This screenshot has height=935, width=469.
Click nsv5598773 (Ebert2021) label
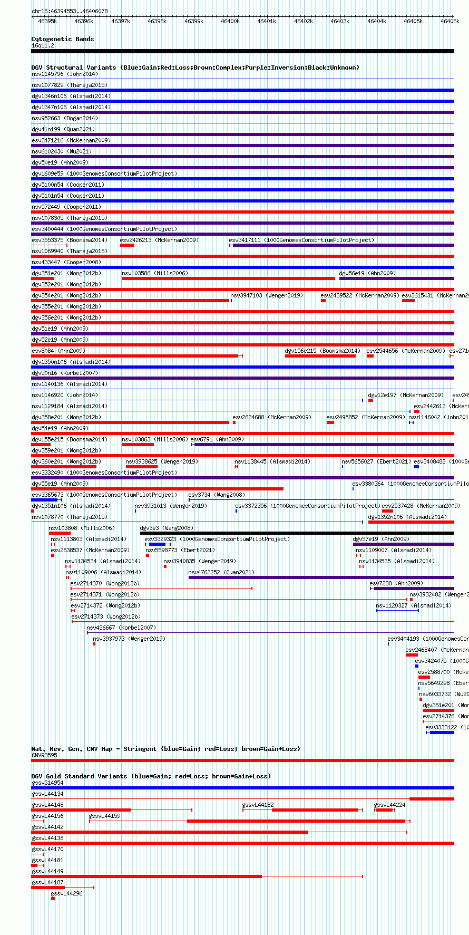[x=180, y=550]
